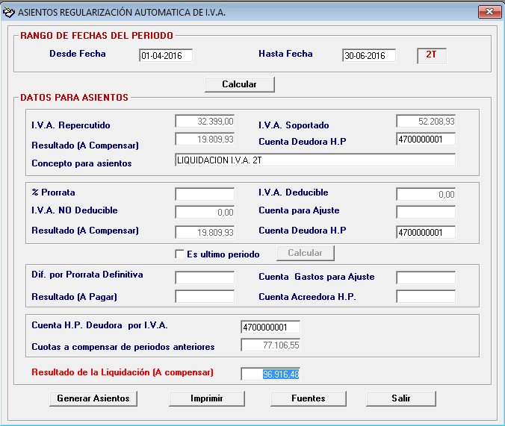Click Salir to exit

tap(401, 398)
